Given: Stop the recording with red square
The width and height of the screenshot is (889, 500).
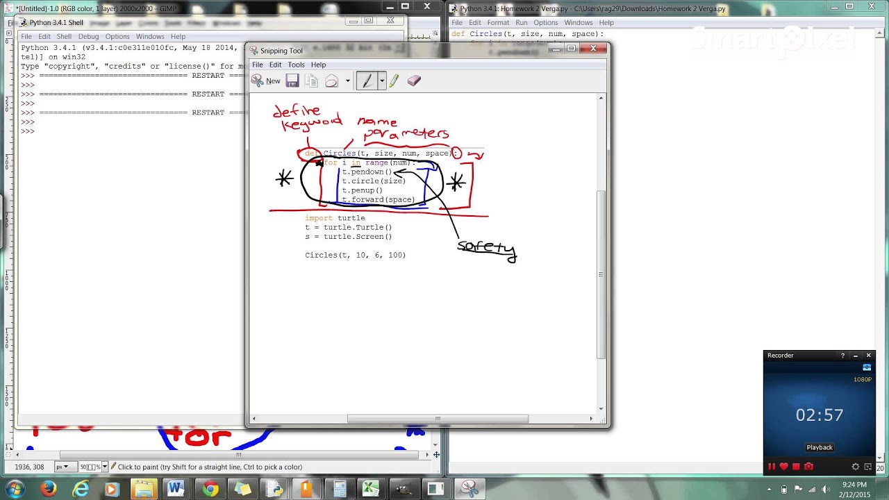Looking at the screenshot, I should [x=796, y=467].
